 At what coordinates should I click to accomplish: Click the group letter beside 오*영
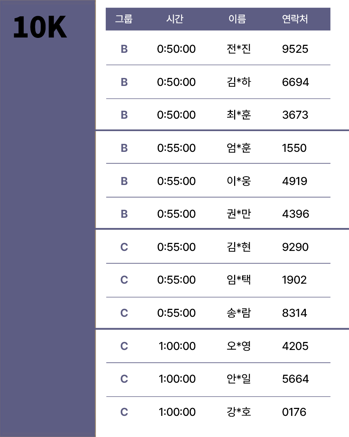pyautogui.click(x=124, y=346)
